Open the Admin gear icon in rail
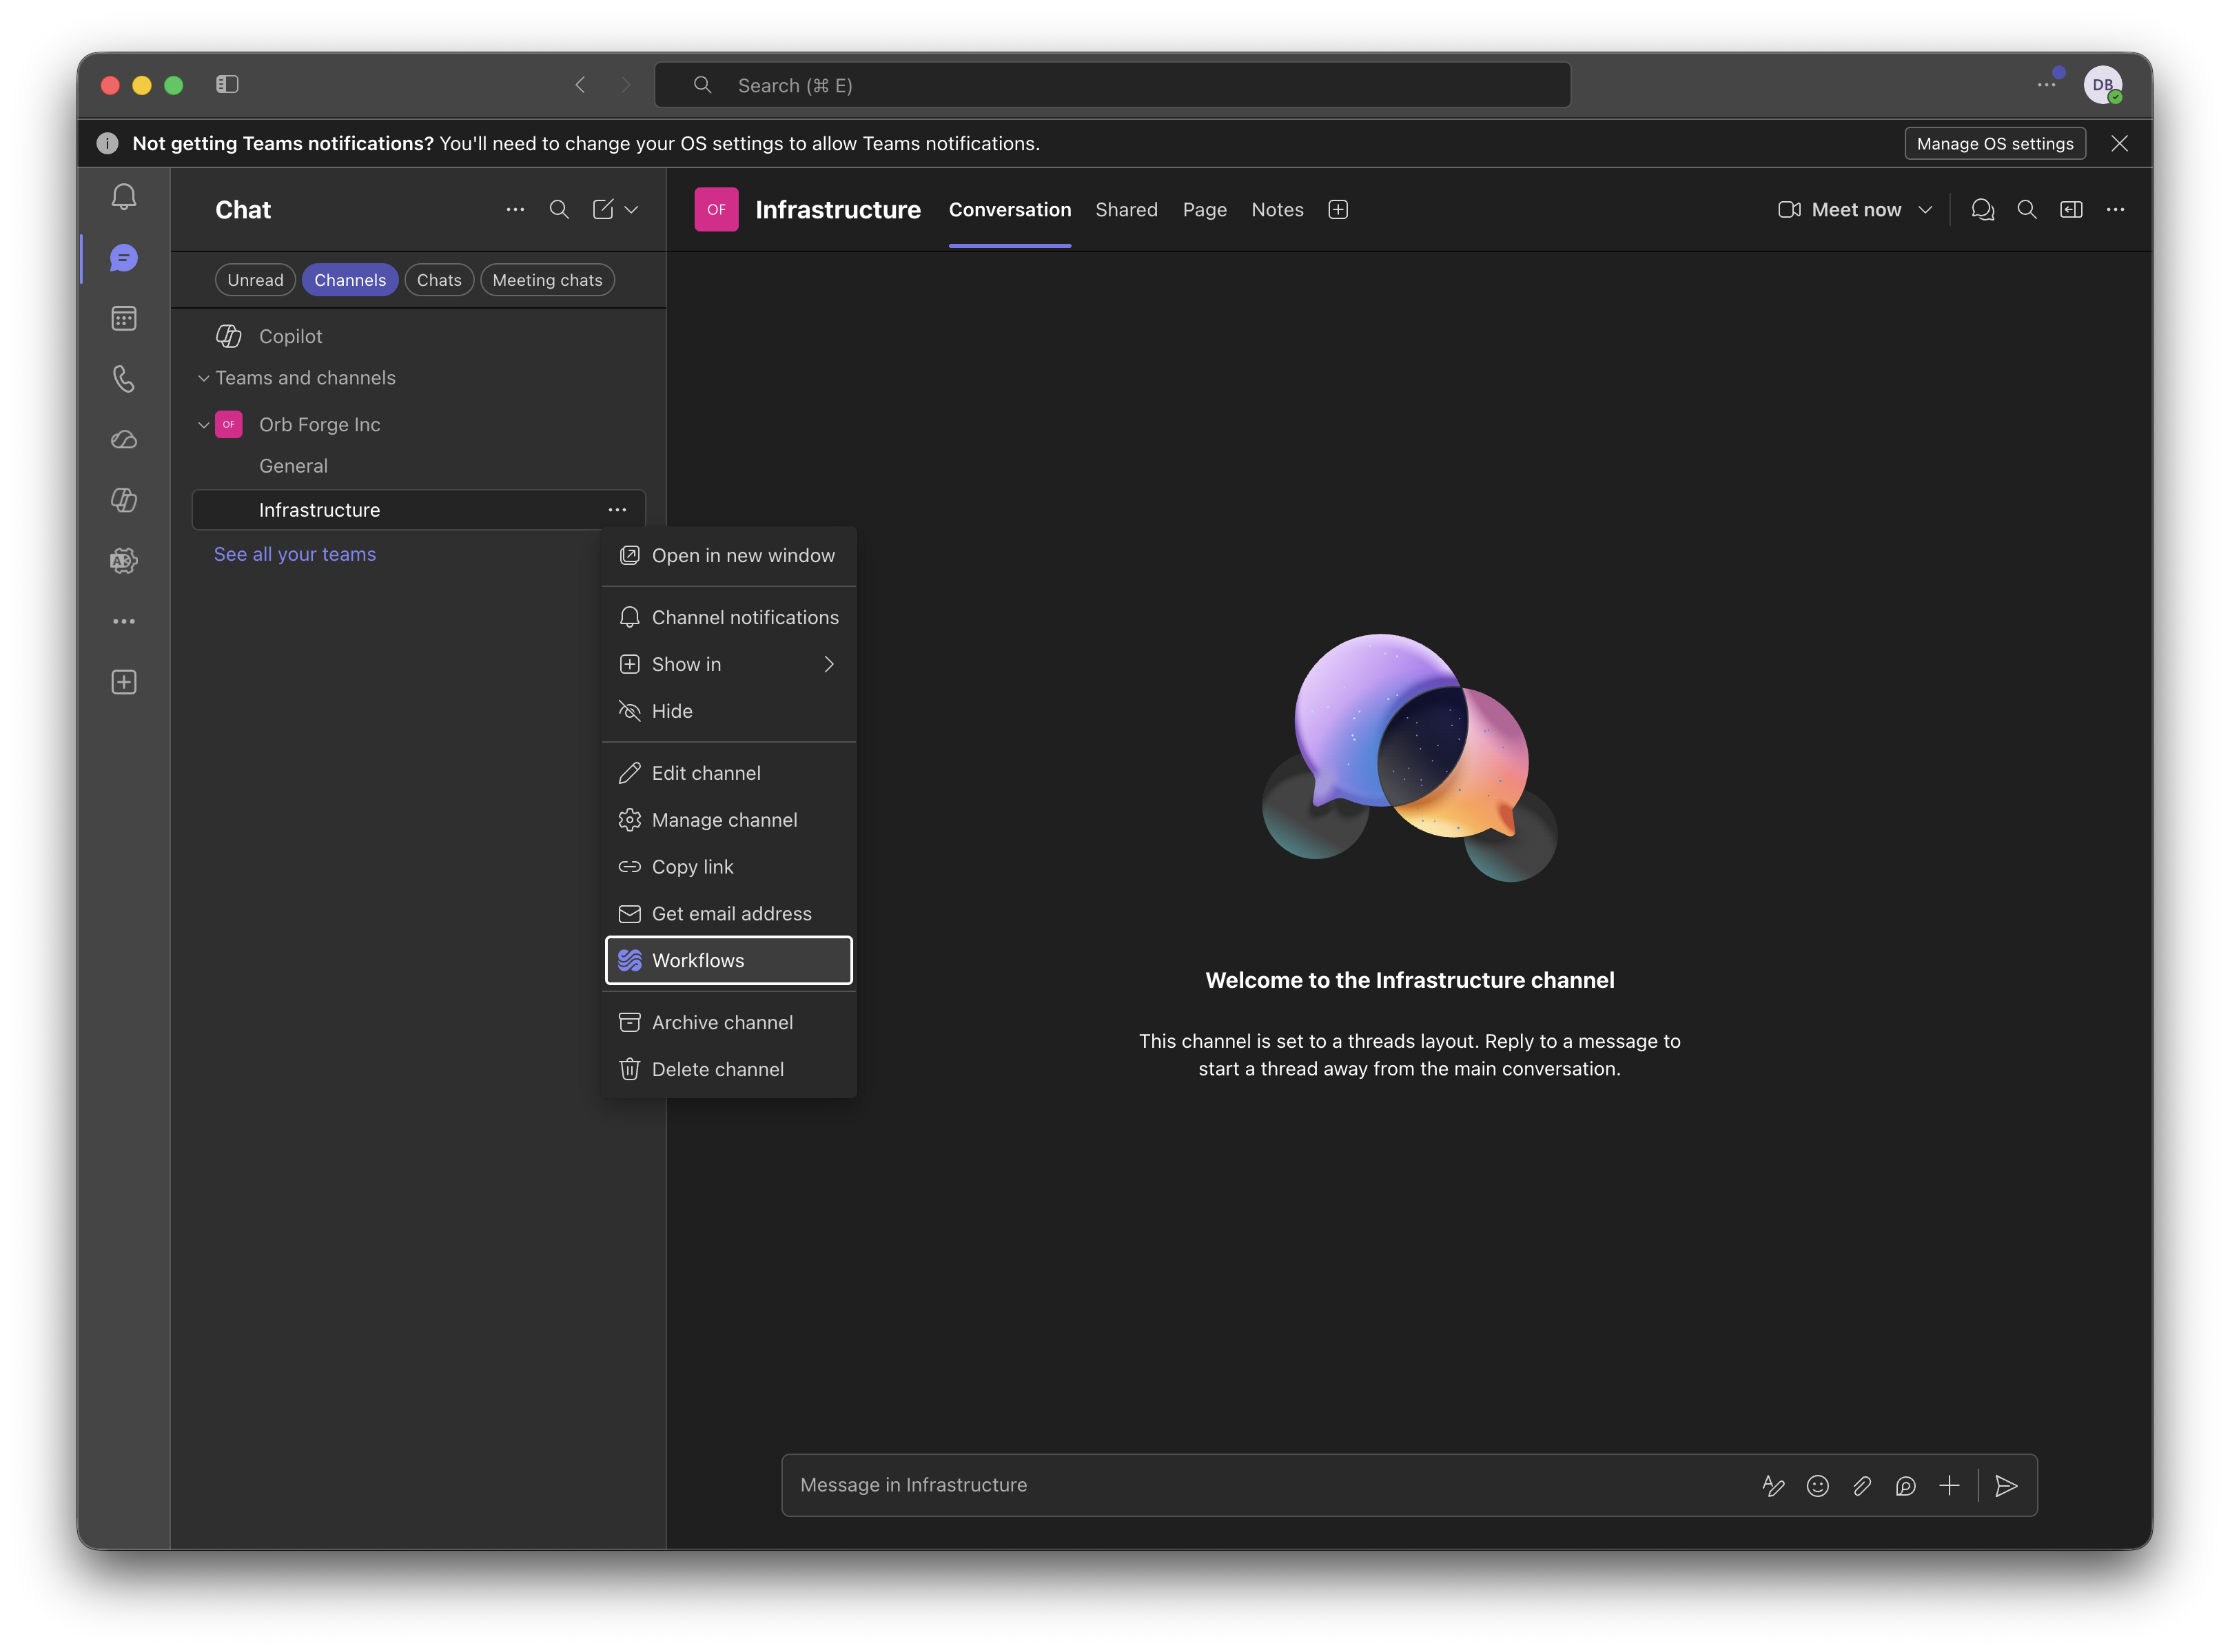Image resolution: width=2230 pixels, height=1652 pixels. coord(124,561)
